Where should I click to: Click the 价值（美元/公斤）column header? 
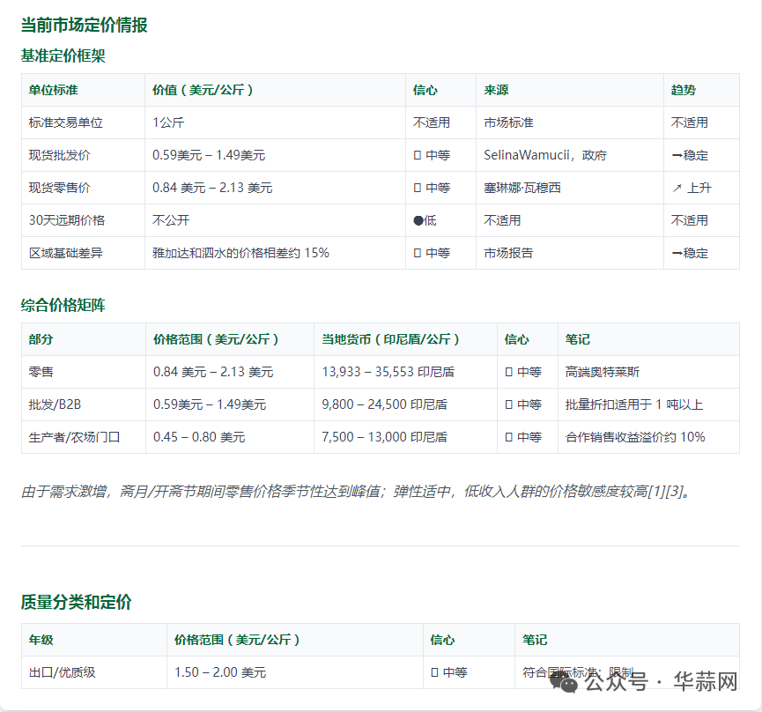pos(203,90)
